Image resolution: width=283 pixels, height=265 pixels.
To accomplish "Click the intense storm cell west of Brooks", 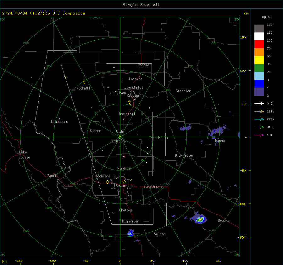I will [200, 220].
